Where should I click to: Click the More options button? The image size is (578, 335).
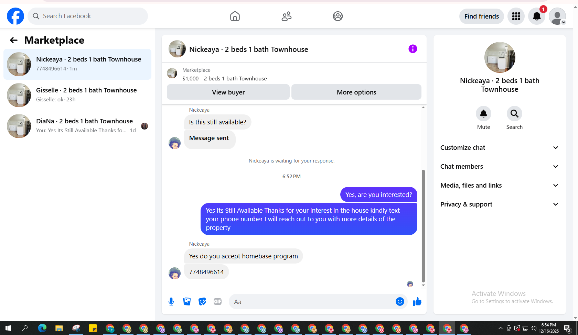[x=356, y=92]
